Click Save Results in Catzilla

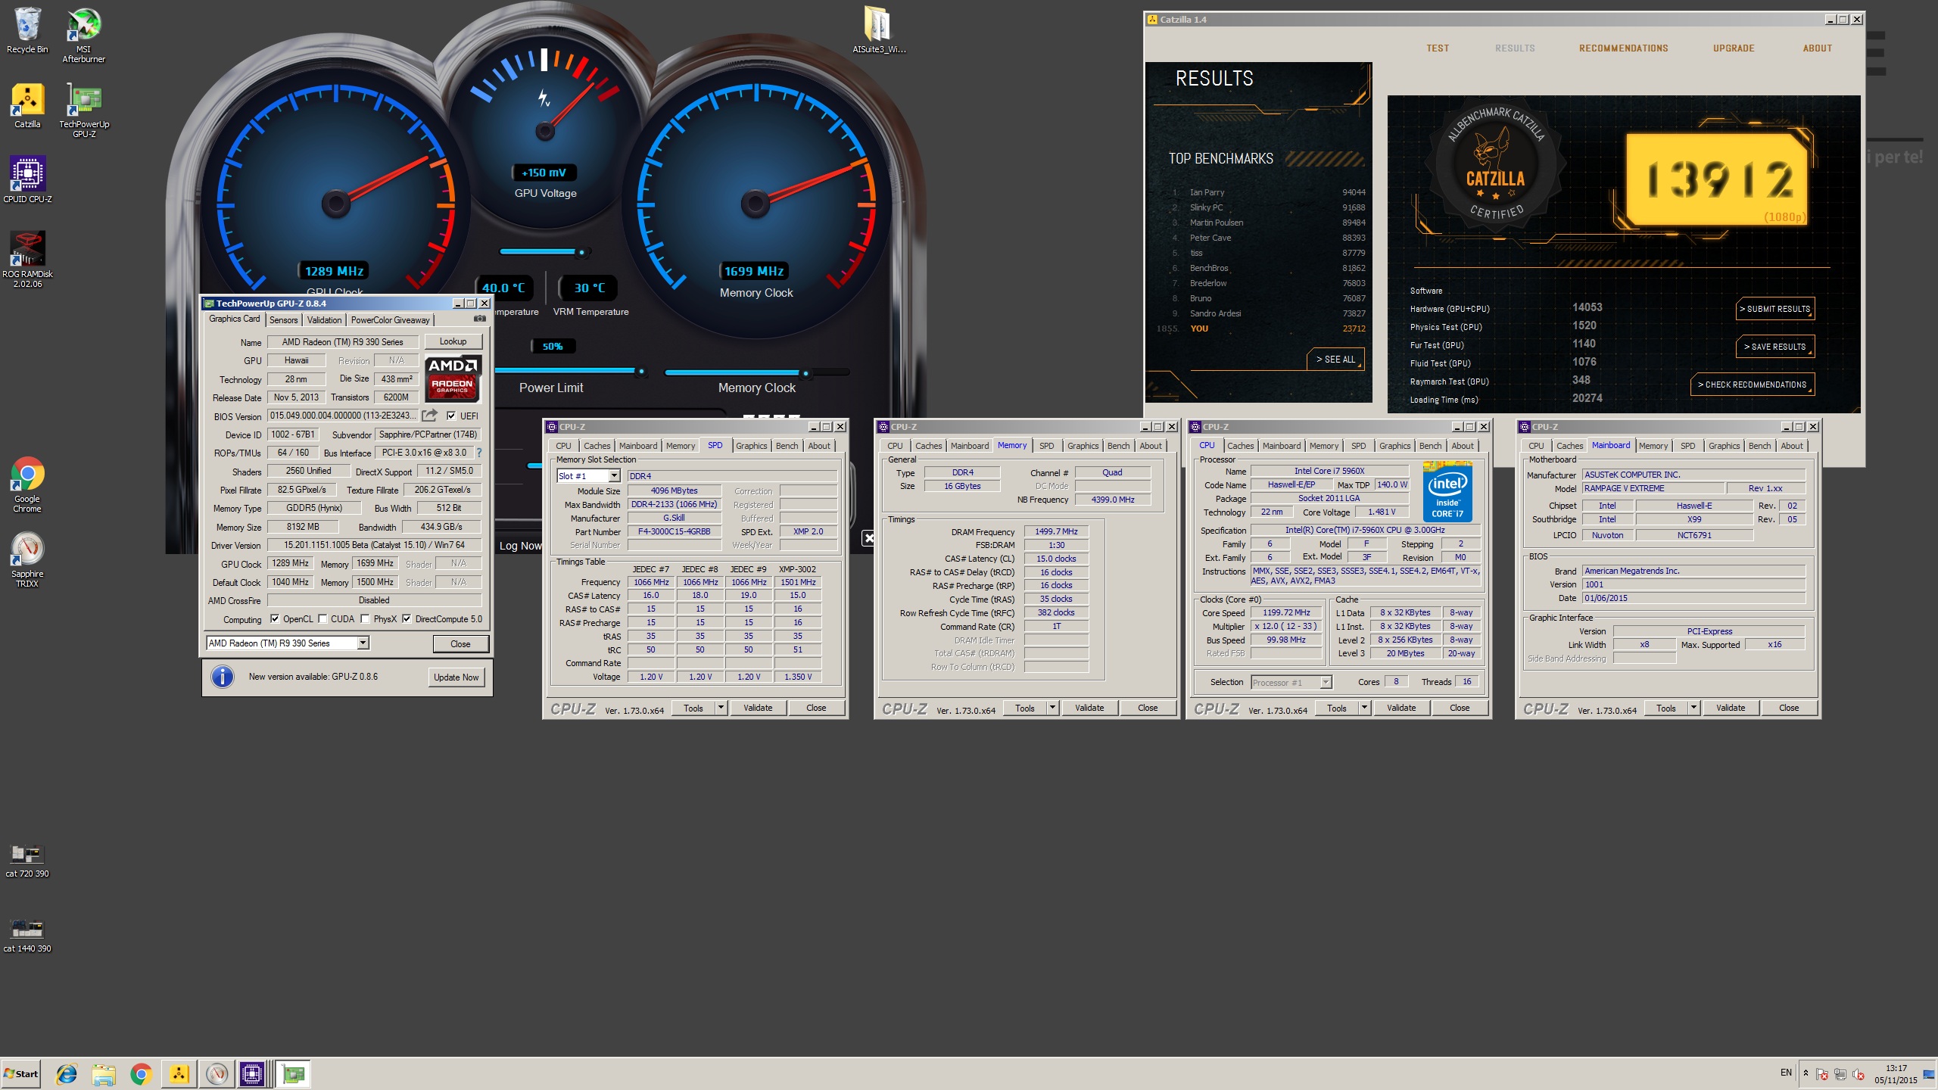[1774, 347]
